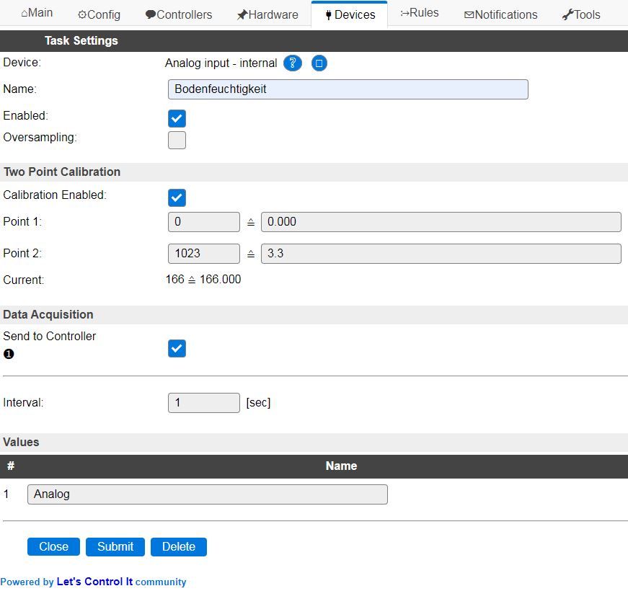628x591 pixels.
Task: Uncheck the Enabled checkbox
Action: [x=177, y=118]
